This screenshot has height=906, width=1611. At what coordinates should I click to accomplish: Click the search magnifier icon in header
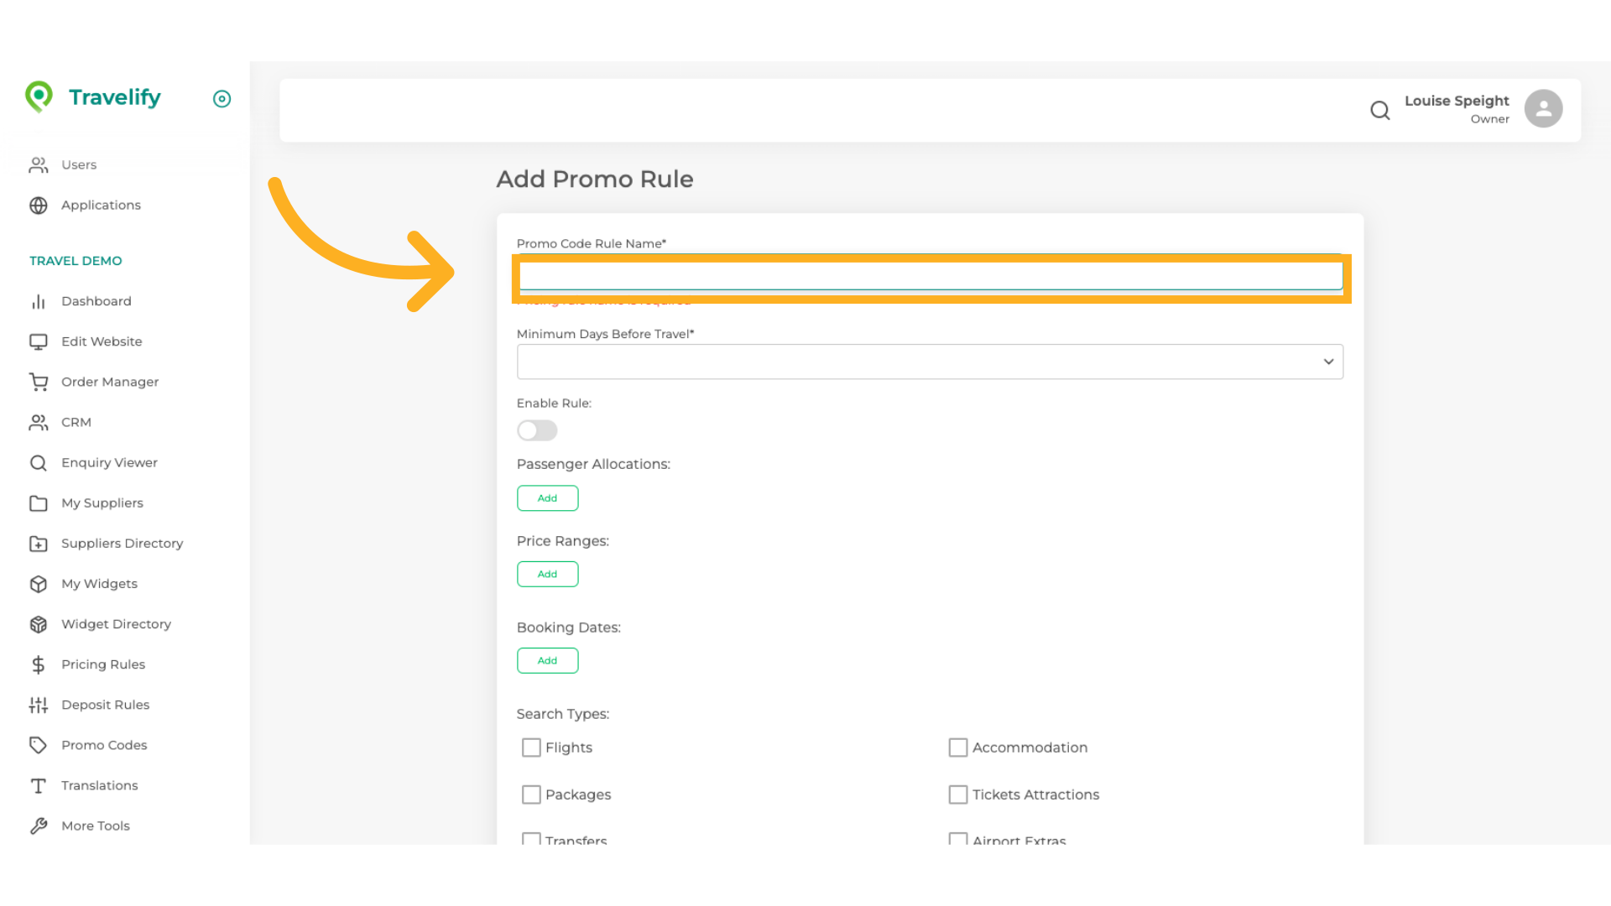point(1379,110)
